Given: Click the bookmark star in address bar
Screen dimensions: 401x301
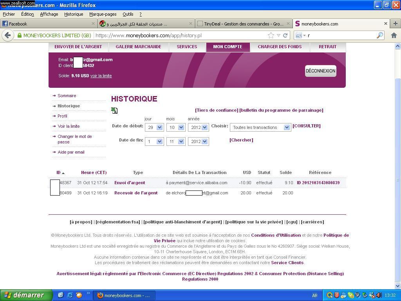Looking at the screenshot, I should pos(271,35).
